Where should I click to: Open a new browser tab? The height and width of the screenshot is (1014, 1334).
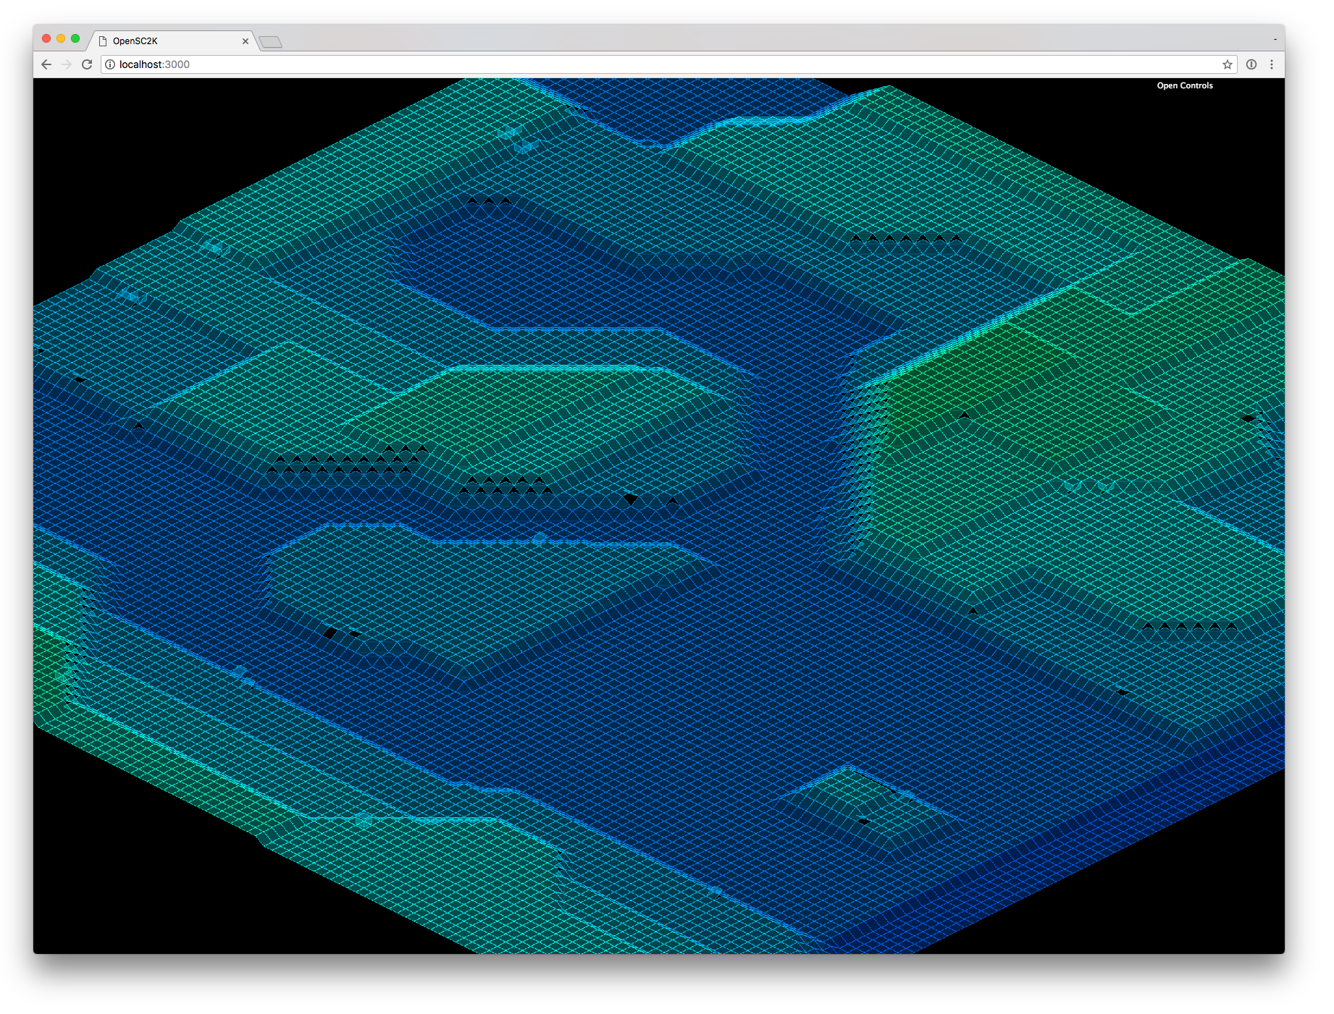click(270, 42)
